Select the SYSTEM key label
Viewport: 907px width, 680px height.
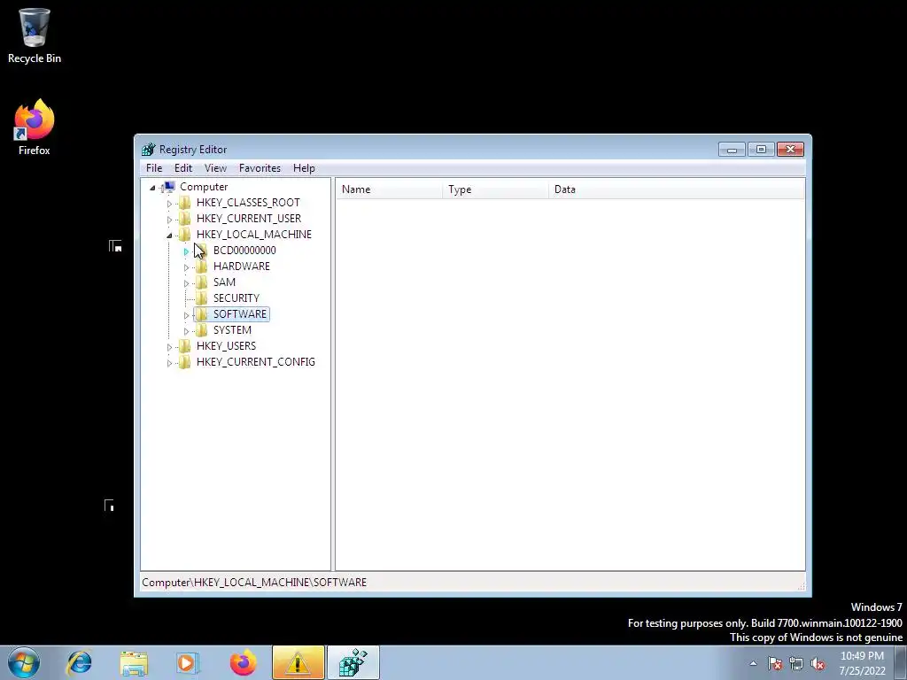233,329
